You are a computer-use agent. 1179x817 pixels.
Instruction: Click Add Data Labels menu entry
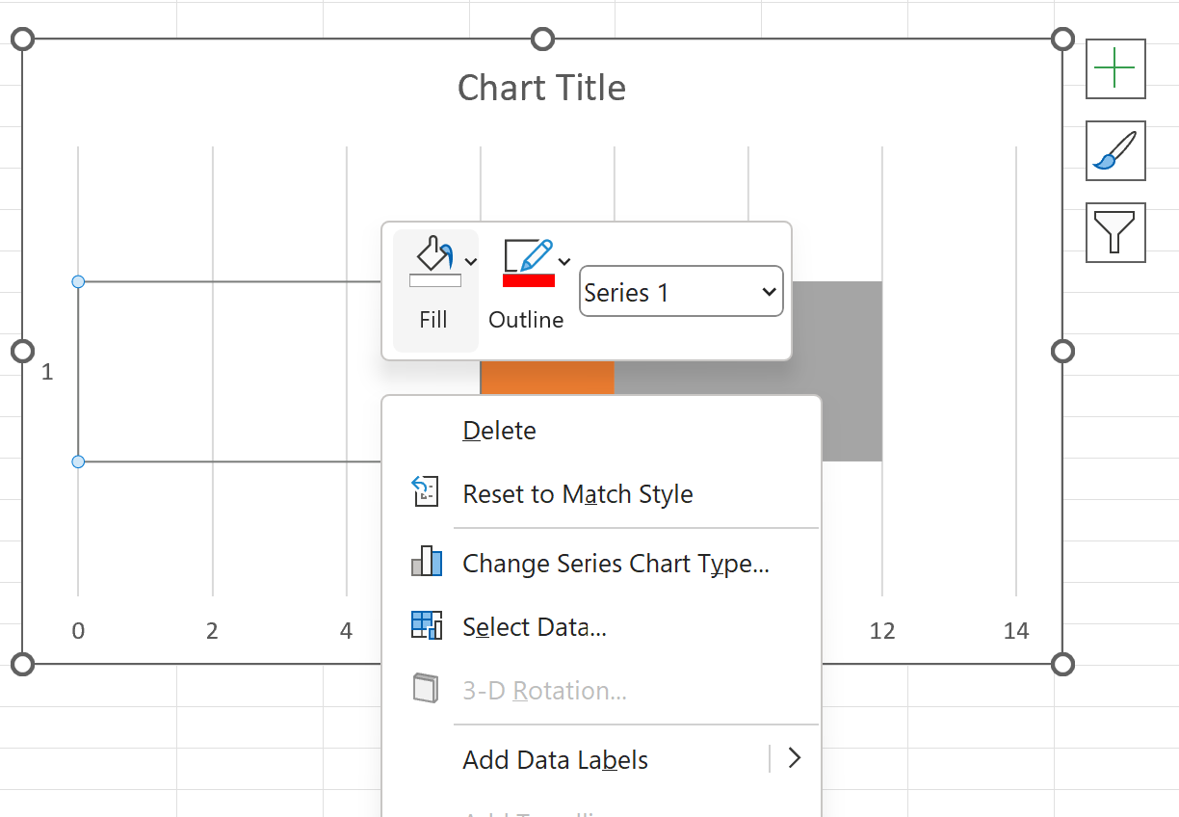(x=556, y=760)
